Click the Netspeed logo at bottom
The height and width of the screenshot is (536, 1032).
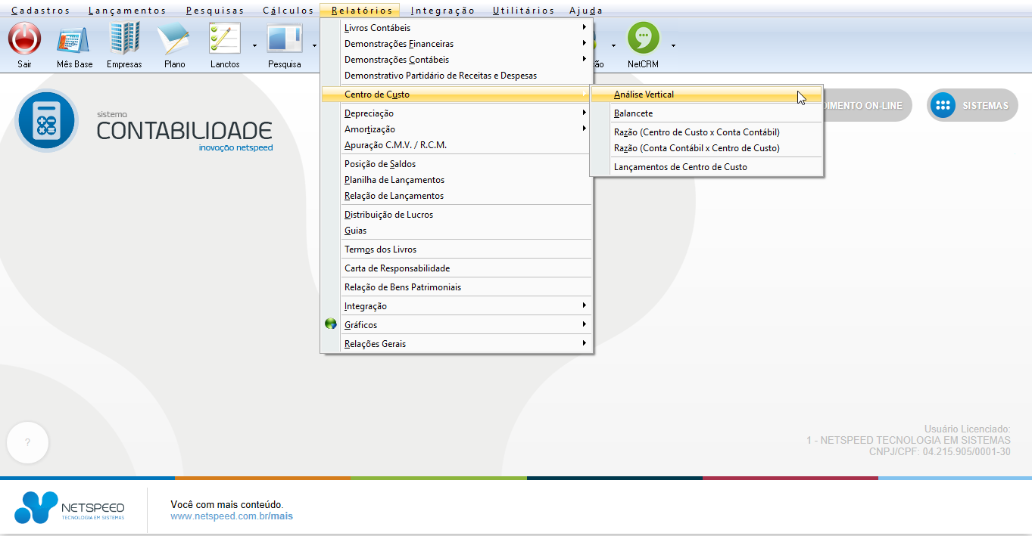(70, 507)
